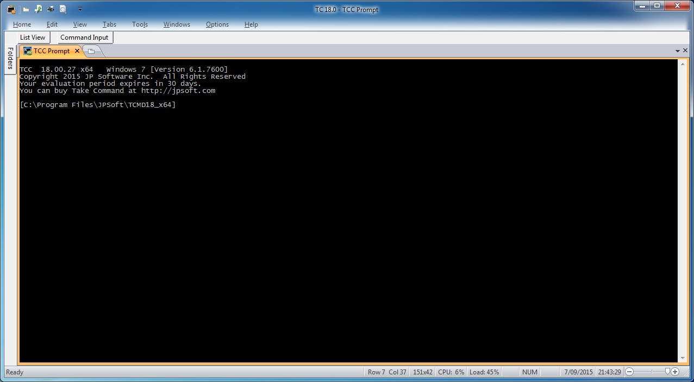Toggle the NUM lock status indicator
Image resolution: width=694 pixels, height=382 pixels.
(x=529, y=372)
